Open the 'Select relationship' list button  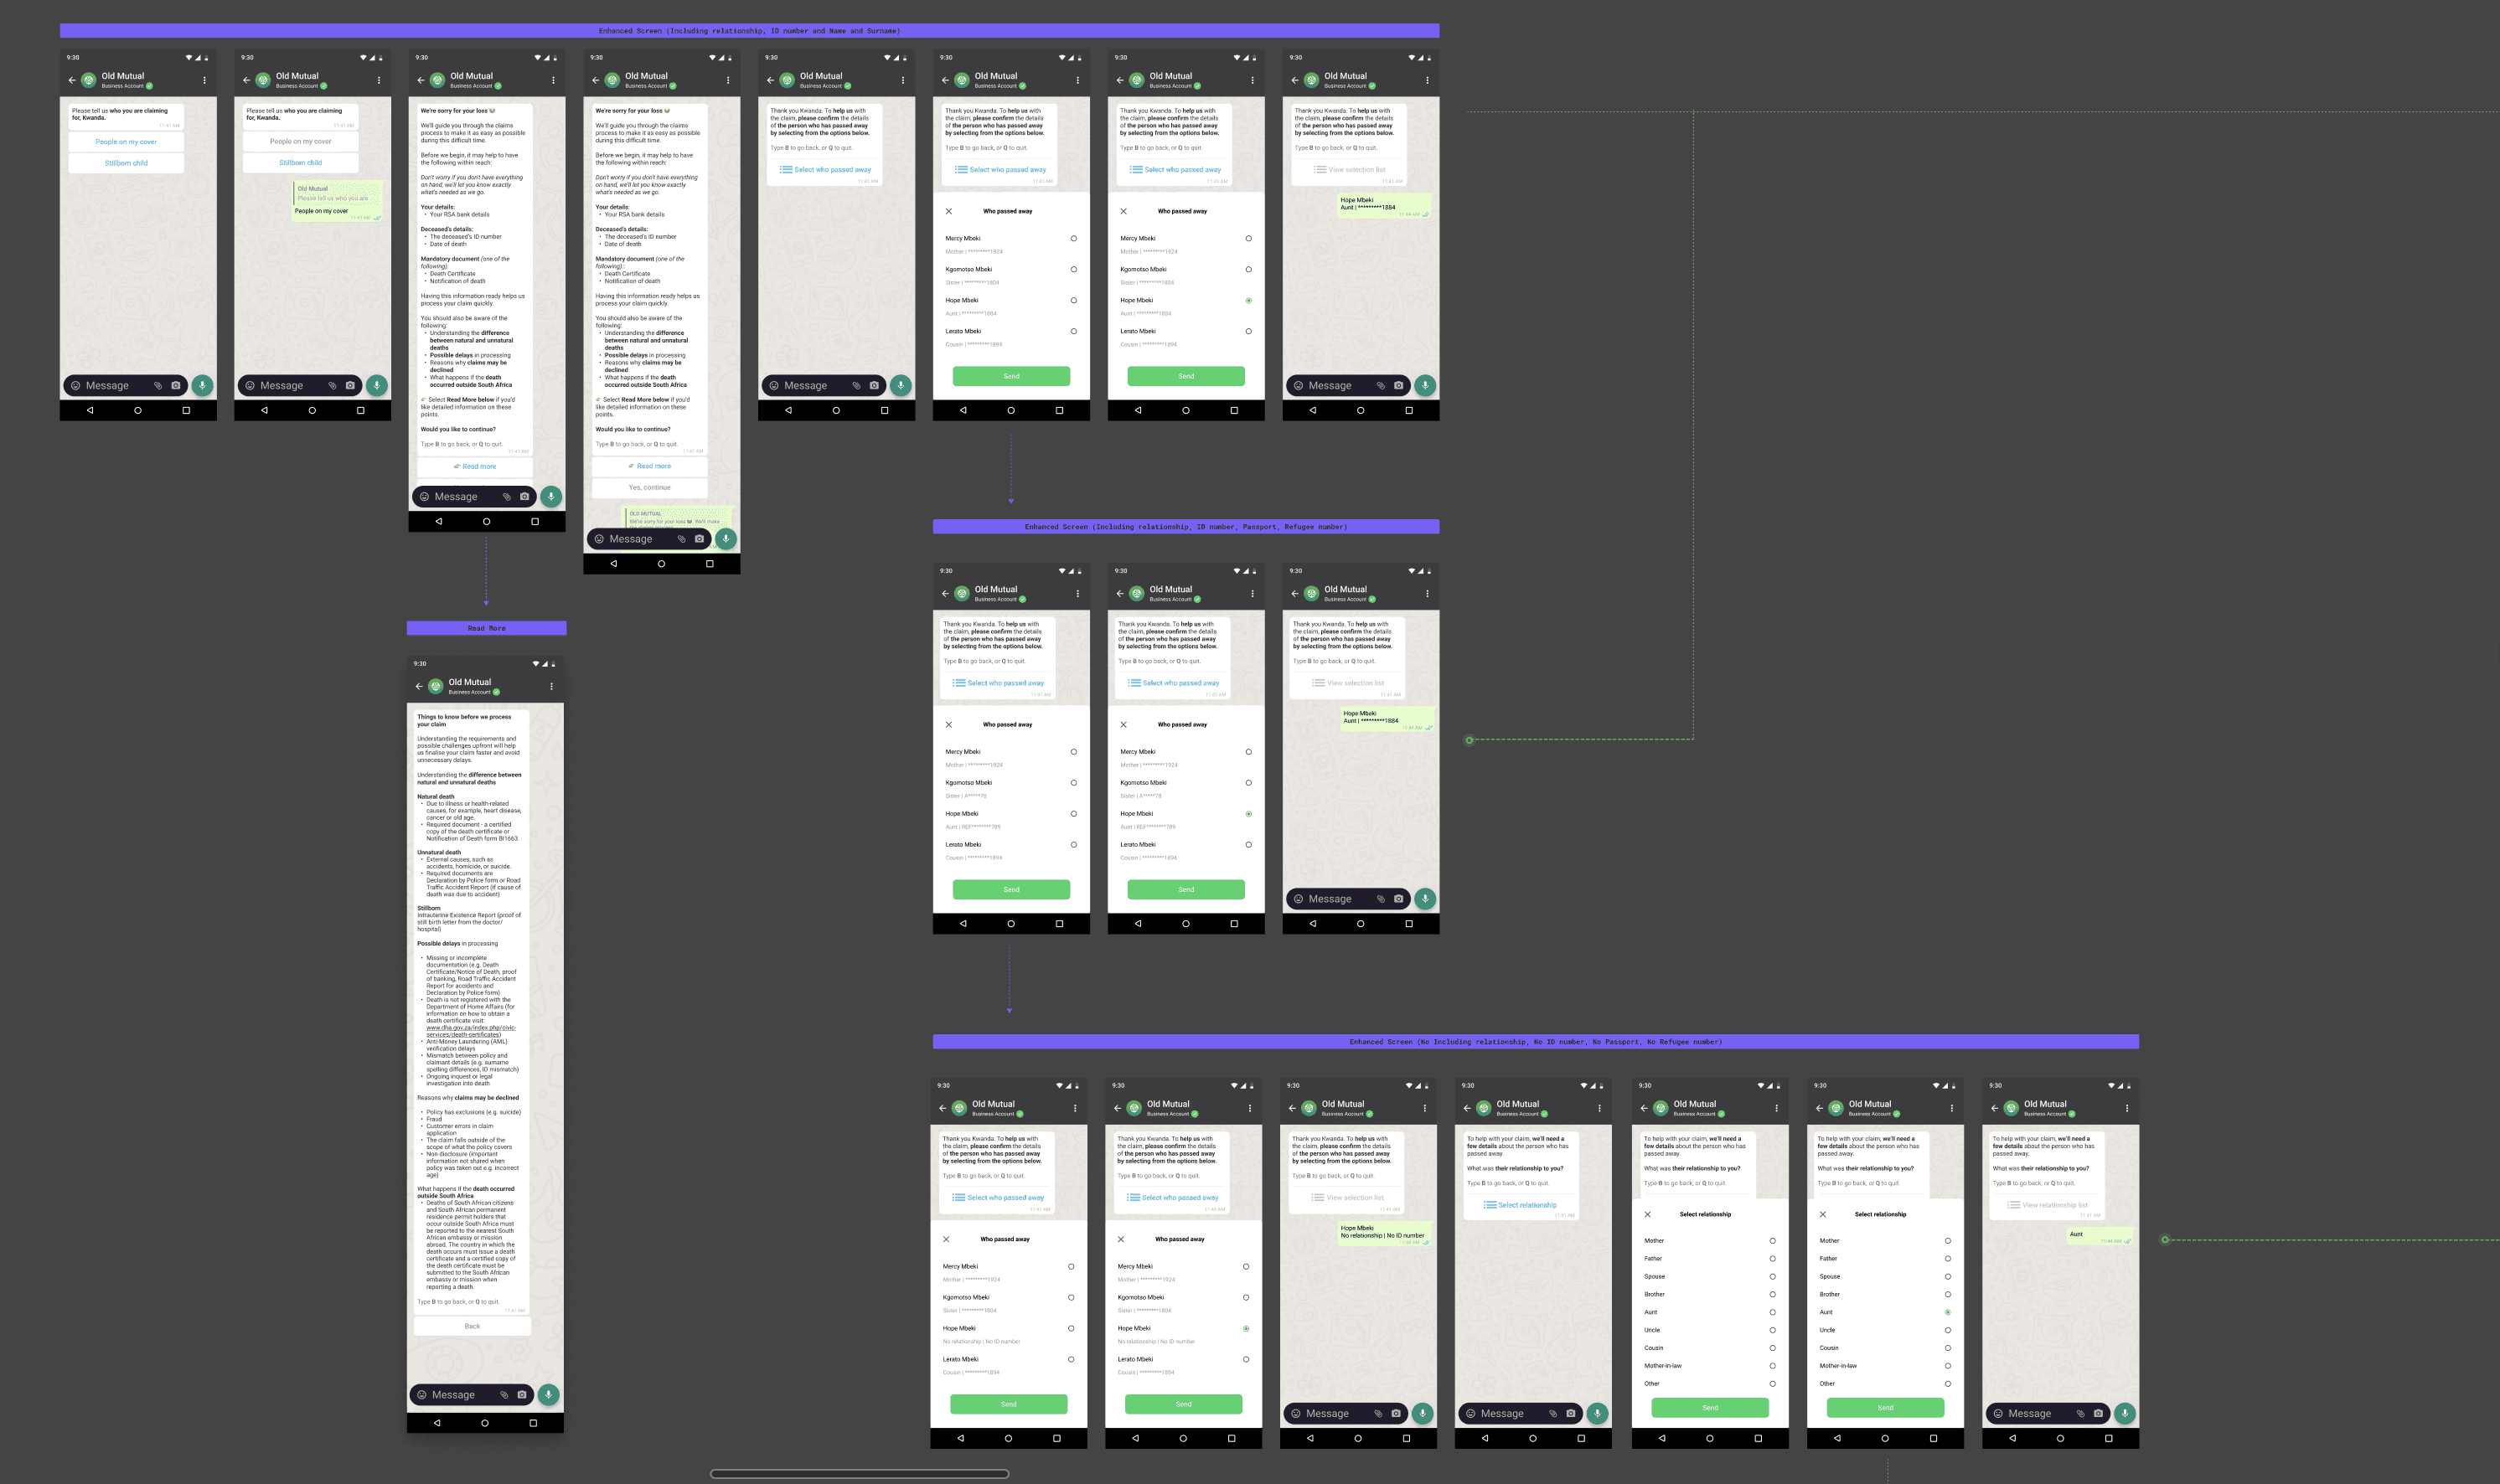[x=1520, y=1205]
